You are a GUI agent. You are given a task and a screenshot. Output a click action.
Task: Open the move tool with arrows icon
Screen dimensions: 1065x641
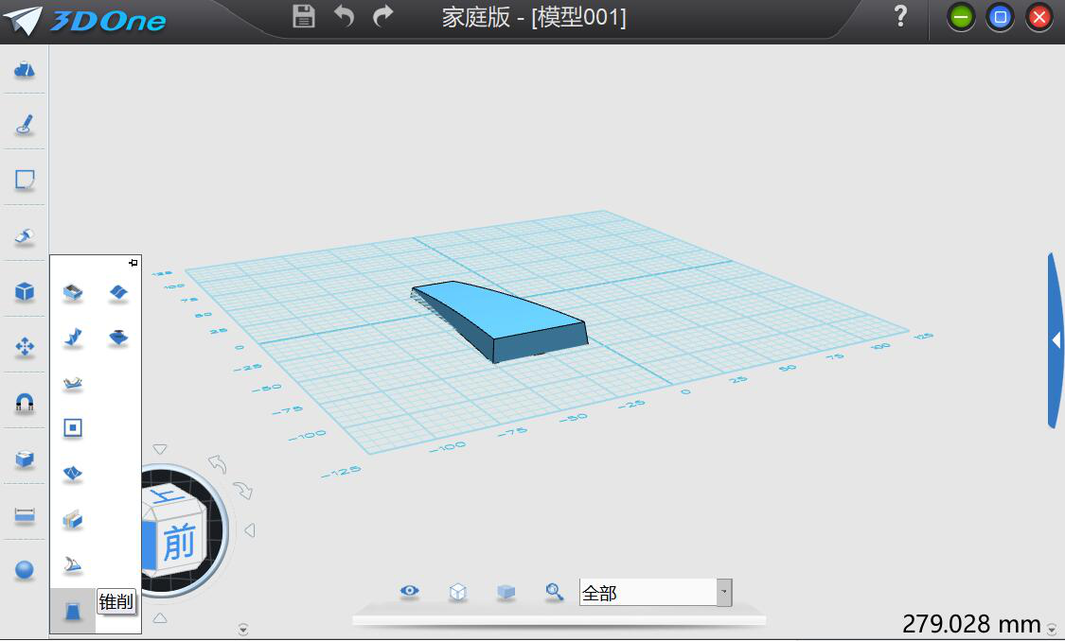(x=25, y=347)
